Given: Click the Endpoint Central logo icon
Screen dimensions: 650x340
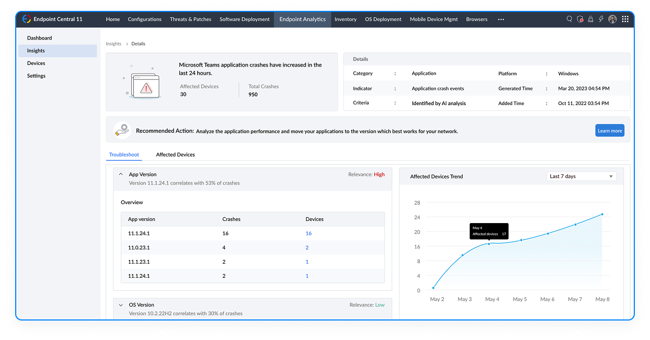Looking at the screenshot, I should pyautogui.click(x=26, y=19).
